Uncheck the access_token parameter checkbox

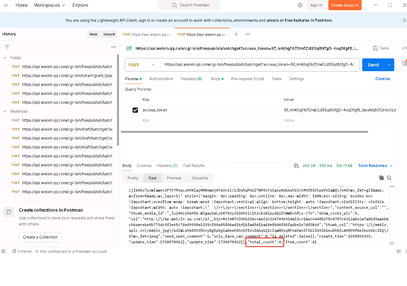click(135, 110)
